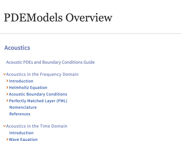The width and height of the screenshot is (181, 141).
Task: Expand the Wave Equation chevron
Action: (7, 139)
